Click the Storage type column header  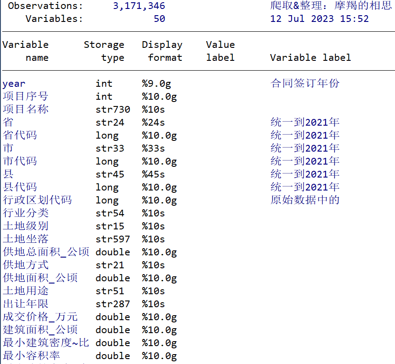[104, 51]
